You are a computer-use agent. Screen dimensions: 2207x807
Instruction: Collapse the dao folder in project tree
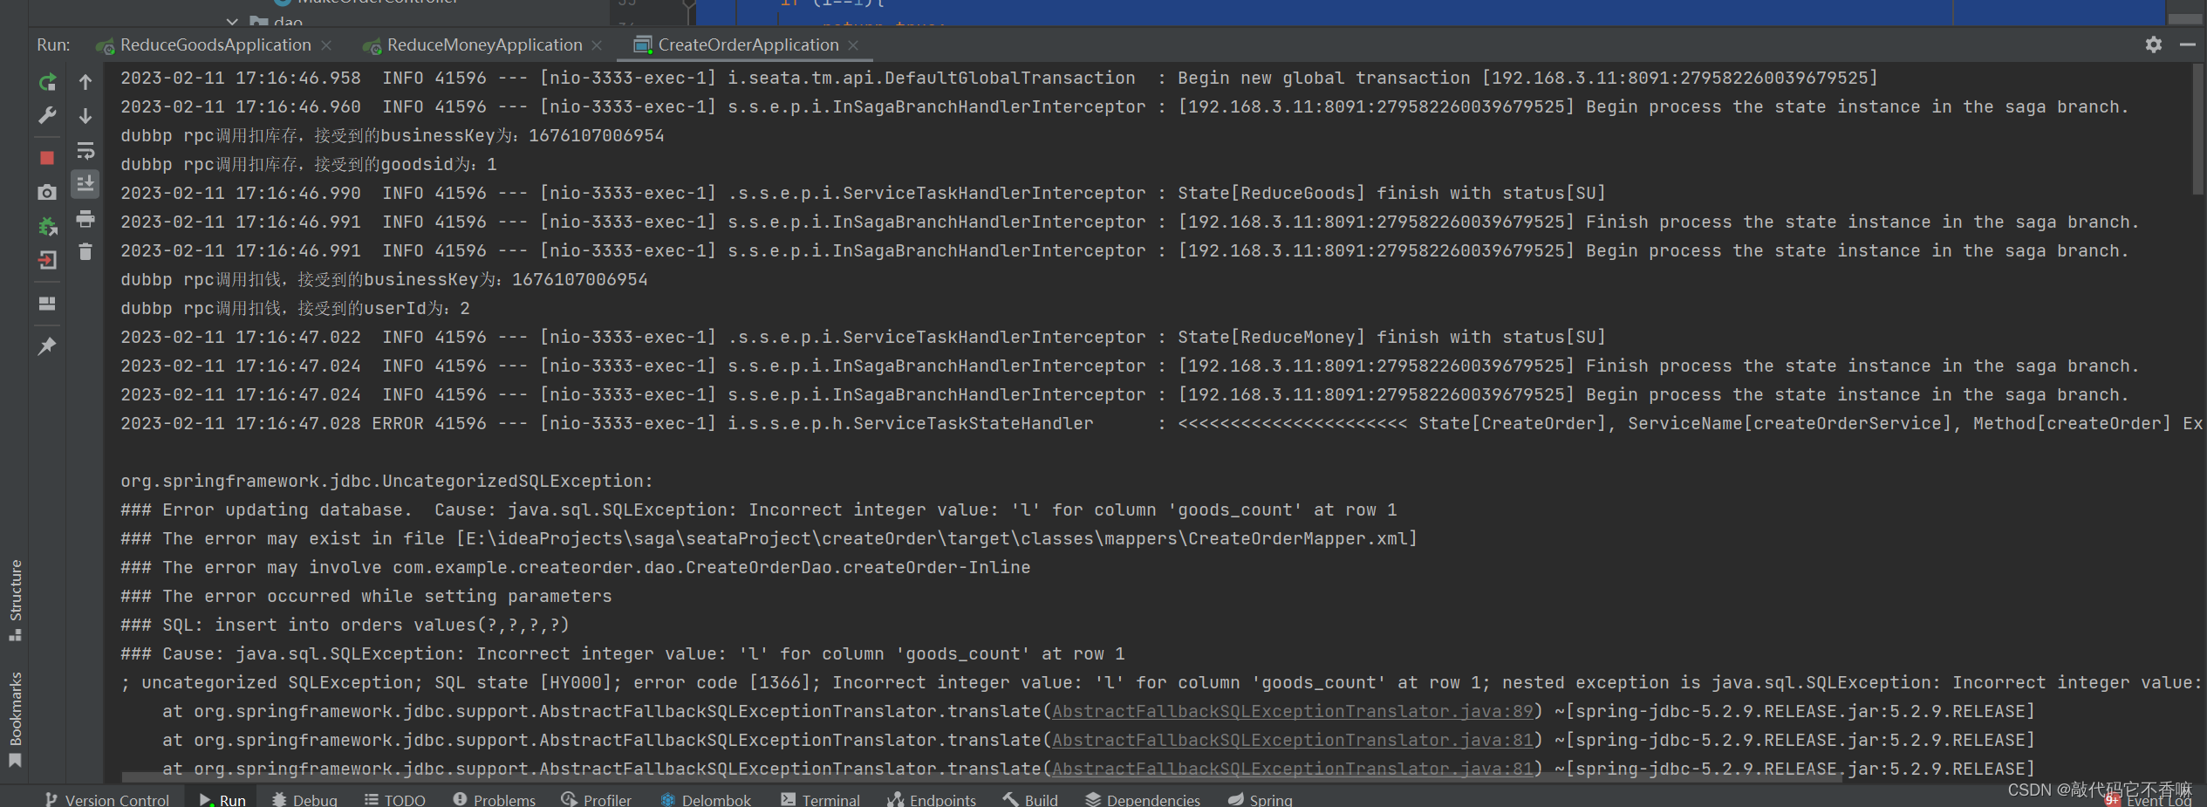click(x=231, y=21)
